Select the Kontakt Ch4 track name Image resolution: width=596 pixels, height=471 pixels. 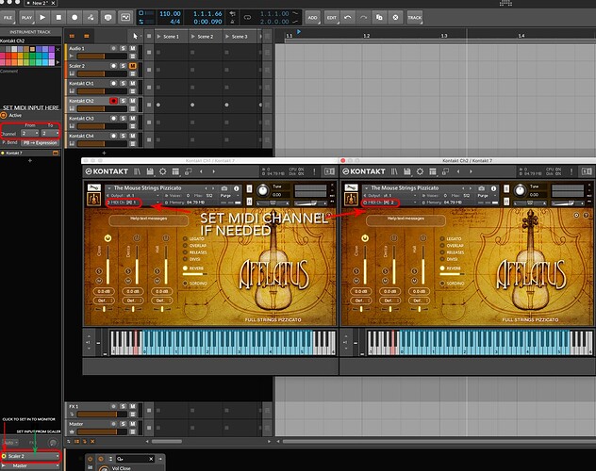click(81, 136)
